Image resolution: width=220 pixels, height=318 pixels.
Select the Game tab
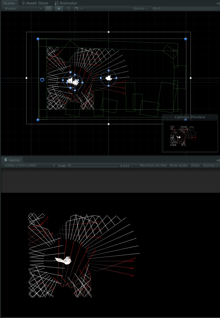[12, 160]
